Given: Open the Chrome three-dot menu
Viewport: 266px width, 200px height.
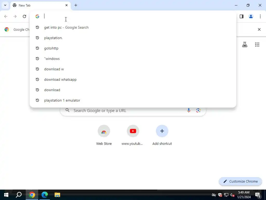Looking at the screenshot, I should click(260, 16).
